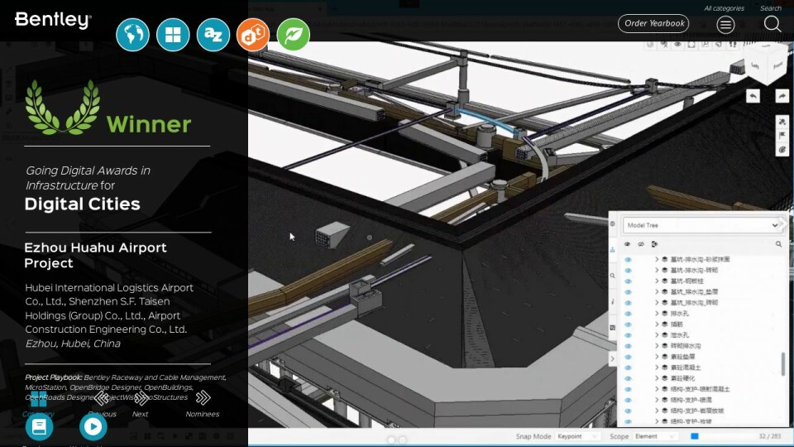794x447 pixels.
Task: Search within the Model Tree panel
Action: (x=778, y=244)
